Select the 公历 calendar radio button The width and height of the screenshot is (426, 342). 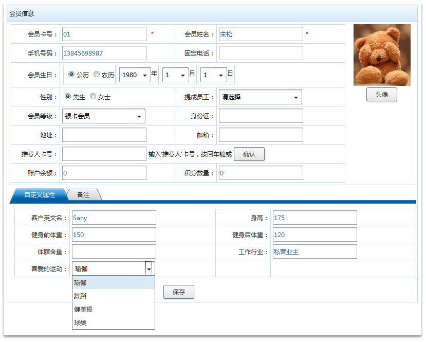coord(71,74)
